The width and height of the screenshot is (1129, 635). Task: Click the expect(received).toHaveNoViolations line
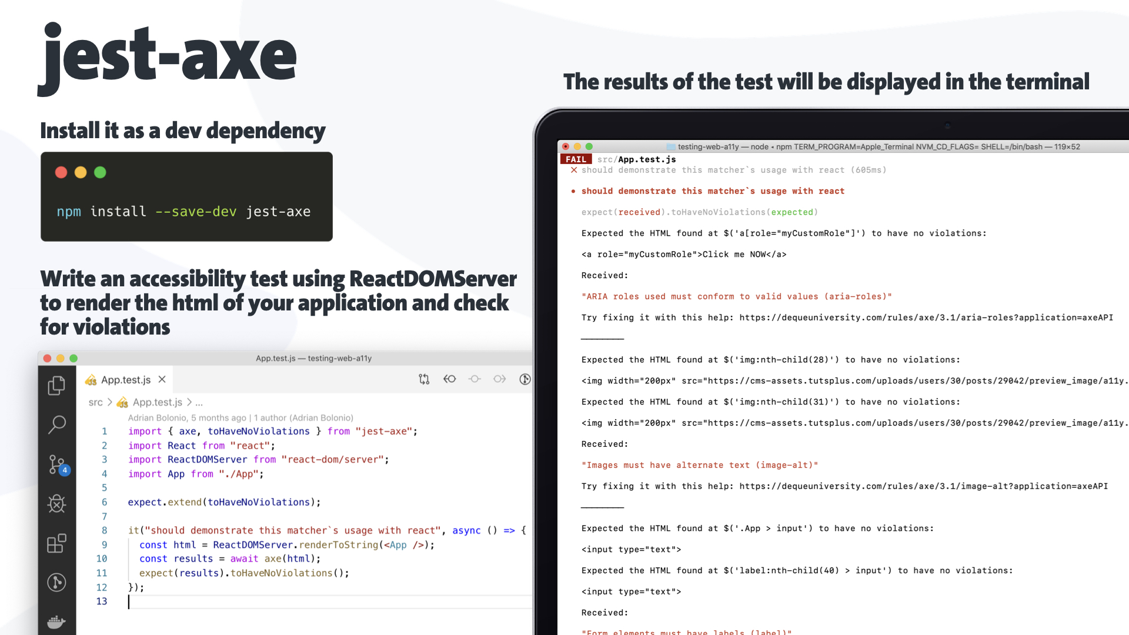(700, 212)
